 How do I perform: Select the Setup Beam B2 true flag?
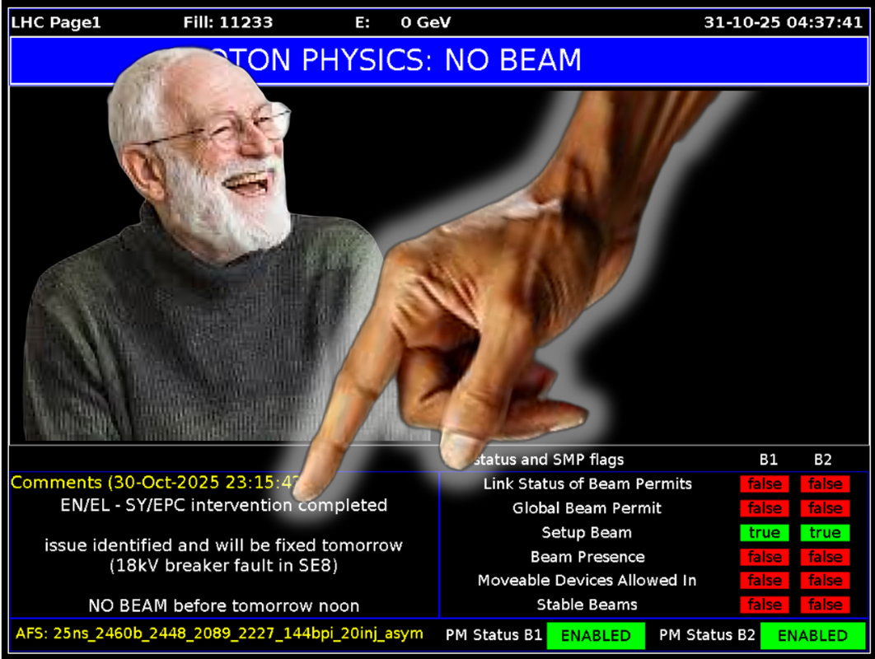[x=825, y=533]
